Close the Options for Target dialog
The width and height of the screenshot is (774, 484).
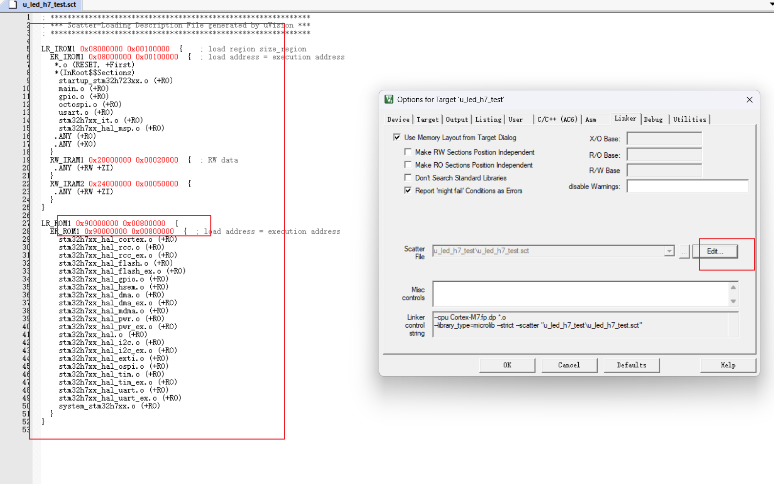click(750, 100)
